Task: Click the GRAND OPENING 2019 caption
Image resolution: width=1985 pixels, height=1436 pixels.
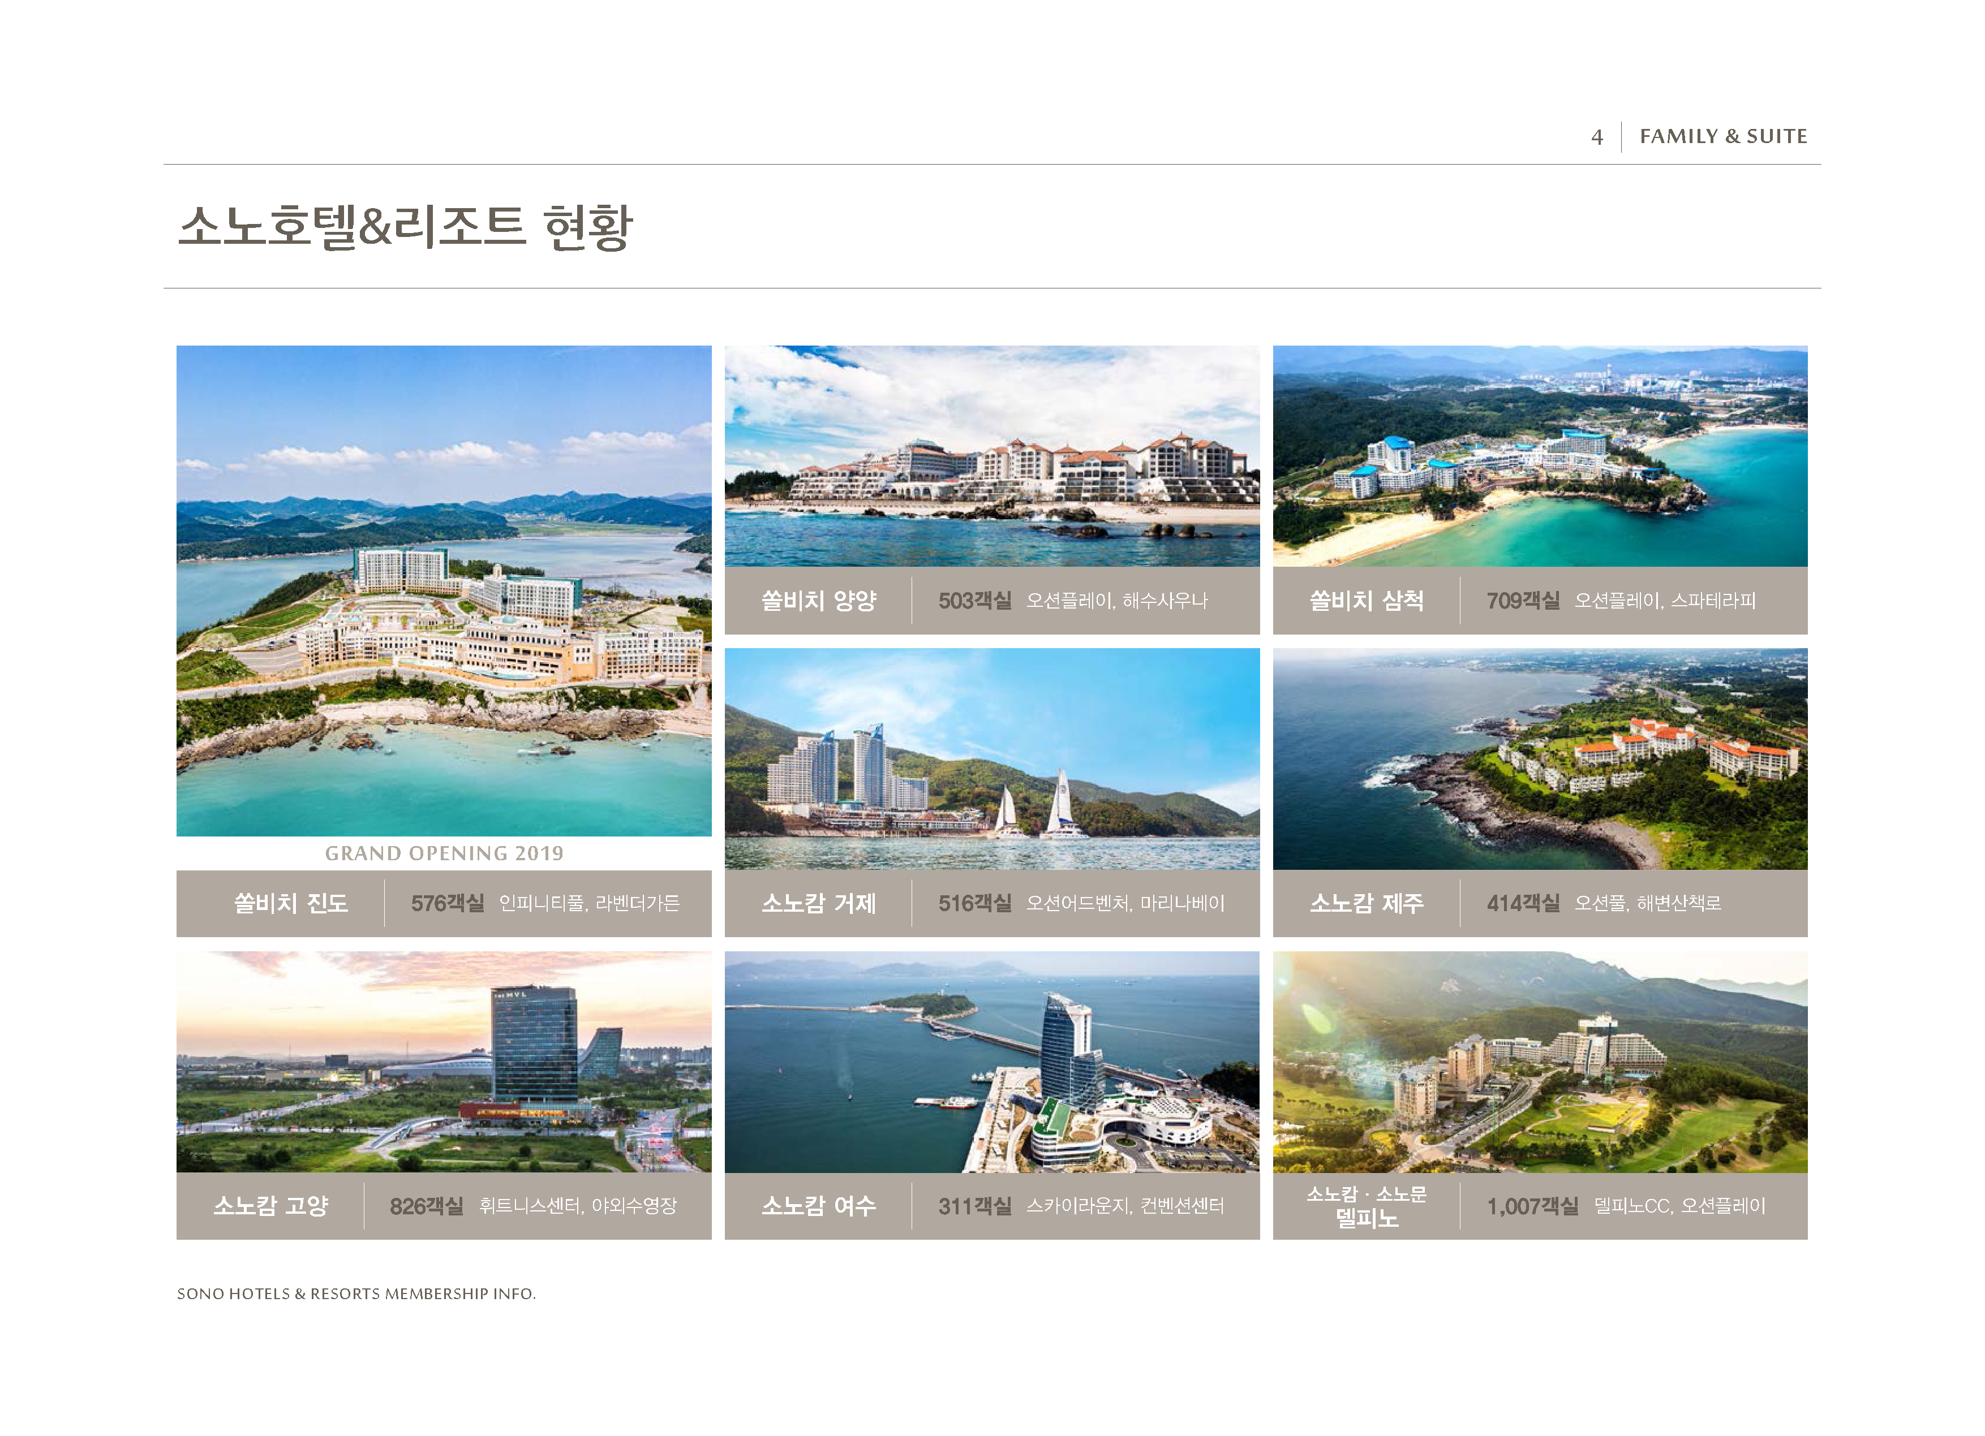Action: pos(444,853)
